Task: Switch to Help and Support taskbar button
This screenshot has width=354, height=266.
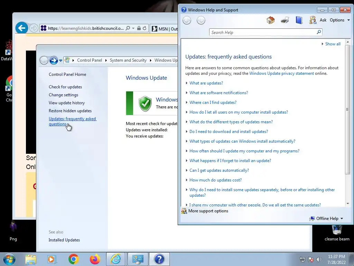Action: pos(159,259)
